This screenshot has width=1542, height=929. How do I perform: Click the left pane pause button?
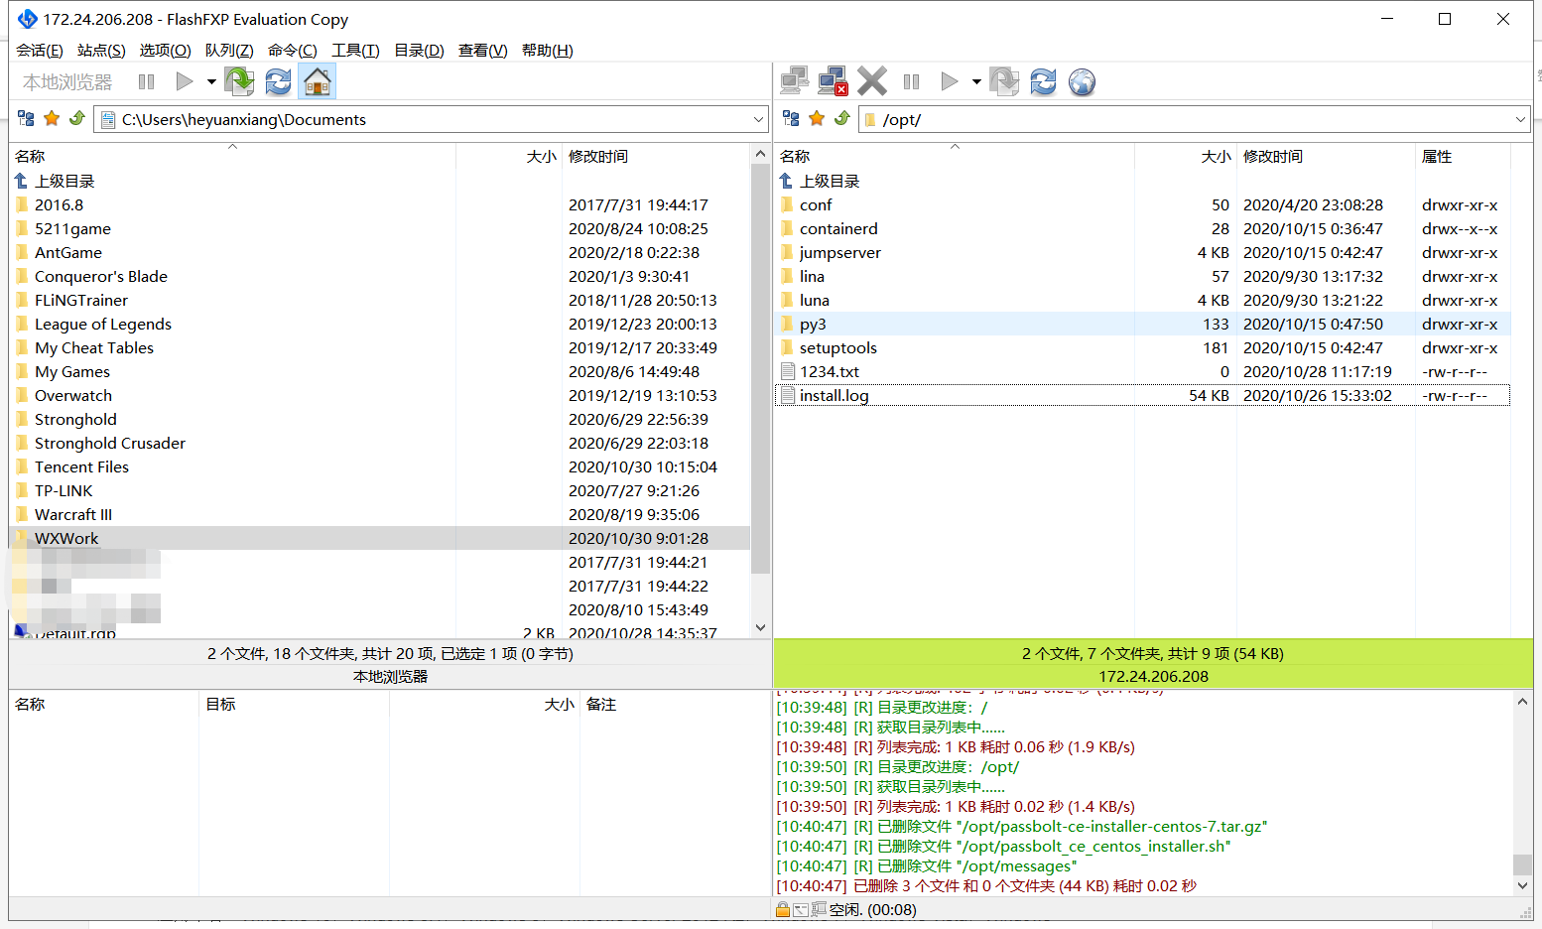[x=147, y=81]
